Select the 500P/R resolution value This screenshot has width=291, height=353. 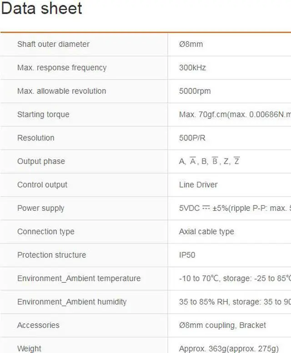click(x=193, y=138)
